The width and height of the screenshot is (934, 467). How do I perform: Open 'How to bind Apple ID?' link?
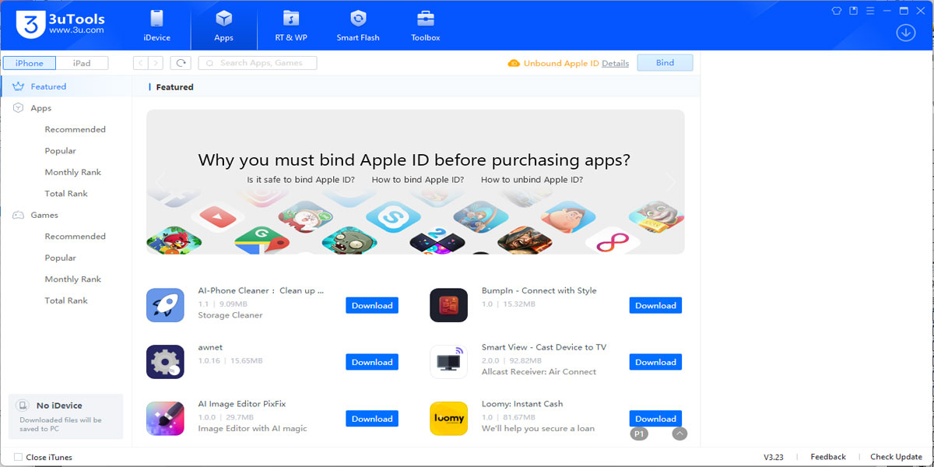(418, 180)
